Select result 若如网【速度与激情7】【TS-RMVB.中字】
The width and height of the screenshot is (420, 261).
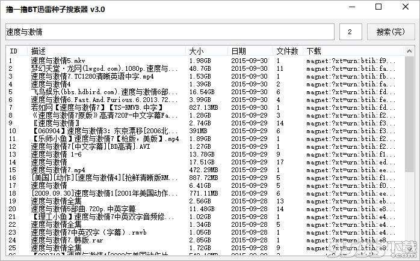pyautogui.click(x=97, y=107)
